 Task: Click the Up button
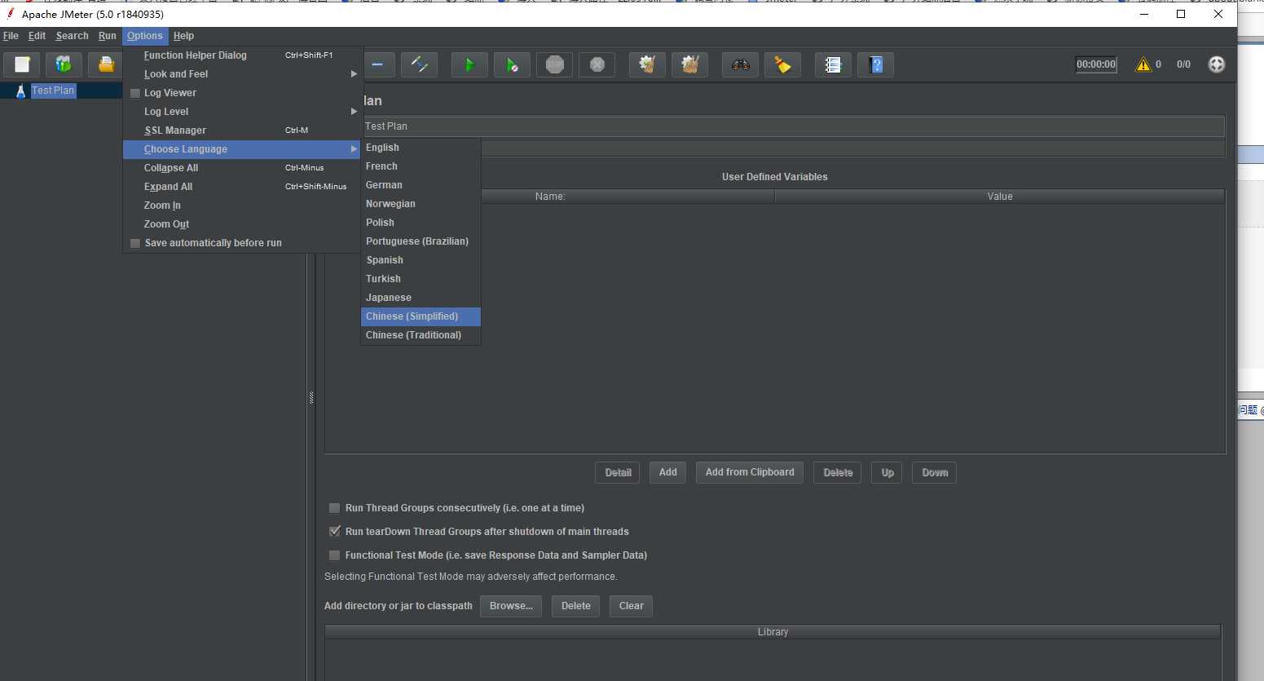pyautogui.click(x=887, y=472)
